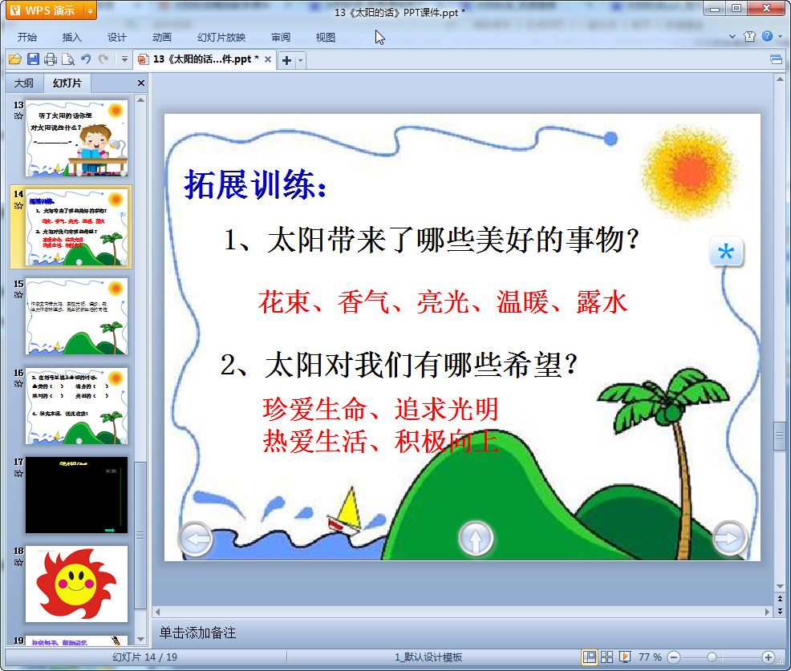The height and width of the screenshot is (671, 791).
Task: Click the skin shirt icon
Action: click(749, 36)
